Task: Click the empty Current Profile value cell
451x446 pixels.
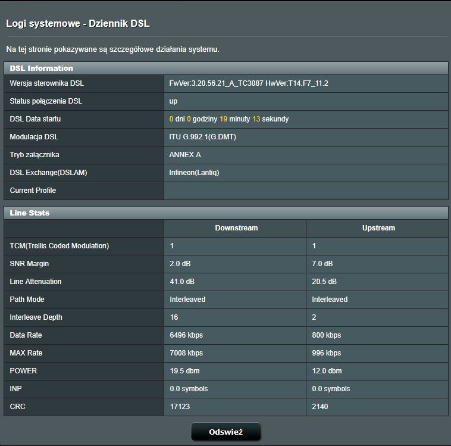Action: [305, 191]
